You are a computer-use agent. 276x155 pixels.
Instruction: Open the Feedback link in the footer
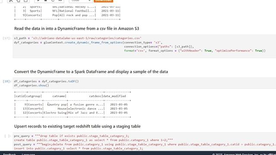tap(9, 154)
